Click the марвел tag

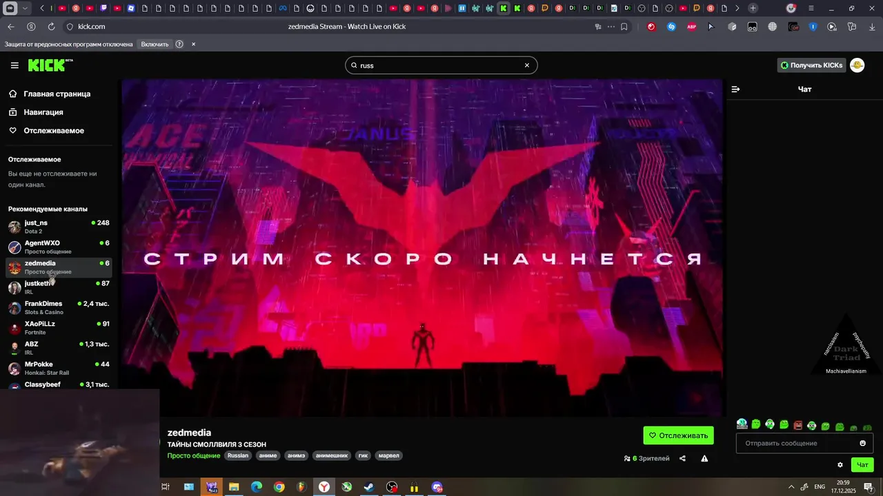pos(389,455)
